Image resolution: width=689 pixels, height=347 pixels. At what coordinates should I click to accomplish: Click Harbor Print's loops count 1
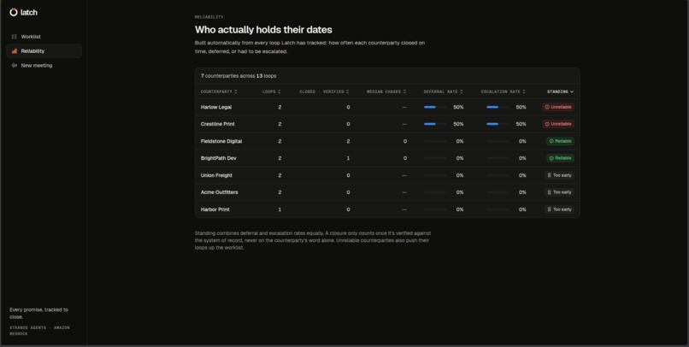click(280, 209)
